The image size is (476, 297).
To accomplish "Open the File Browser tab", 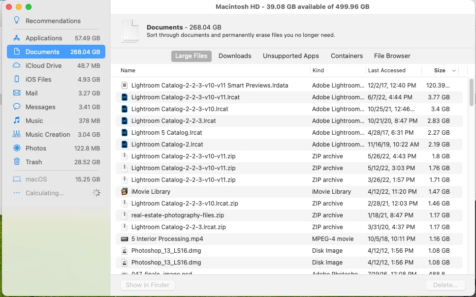I will 392,56.
